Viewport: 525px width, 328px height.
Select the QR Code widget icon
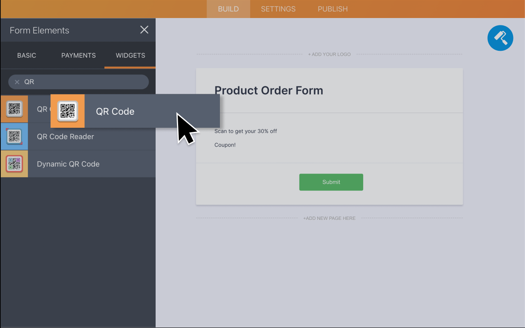(x=14, y=109)
